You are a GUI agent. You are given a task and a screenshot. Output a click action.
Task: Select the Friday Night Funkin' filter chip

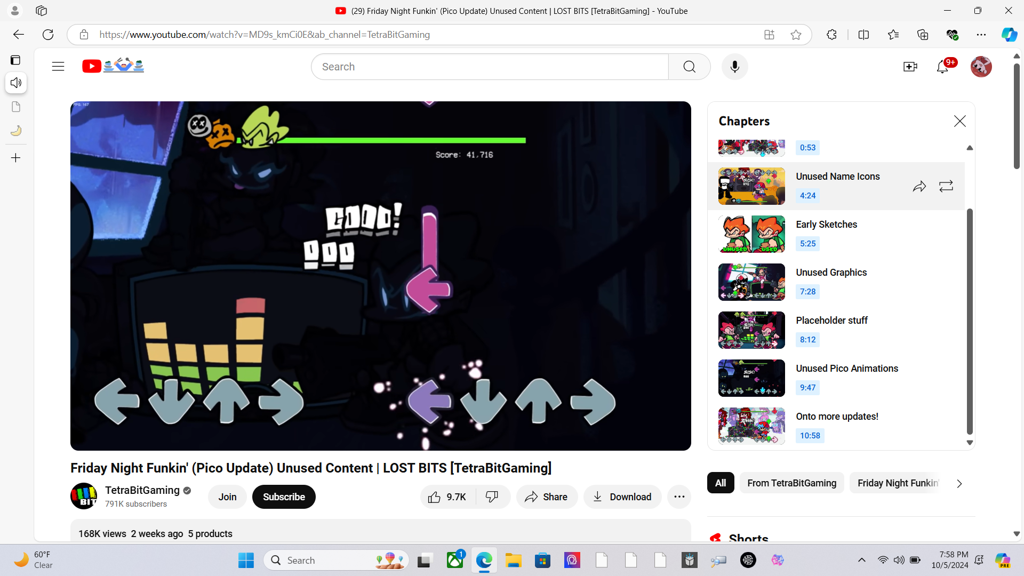[898, 483]
